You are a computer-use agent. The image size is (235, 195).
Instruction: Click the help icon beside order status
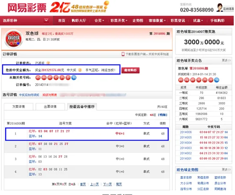coord(48,63)
